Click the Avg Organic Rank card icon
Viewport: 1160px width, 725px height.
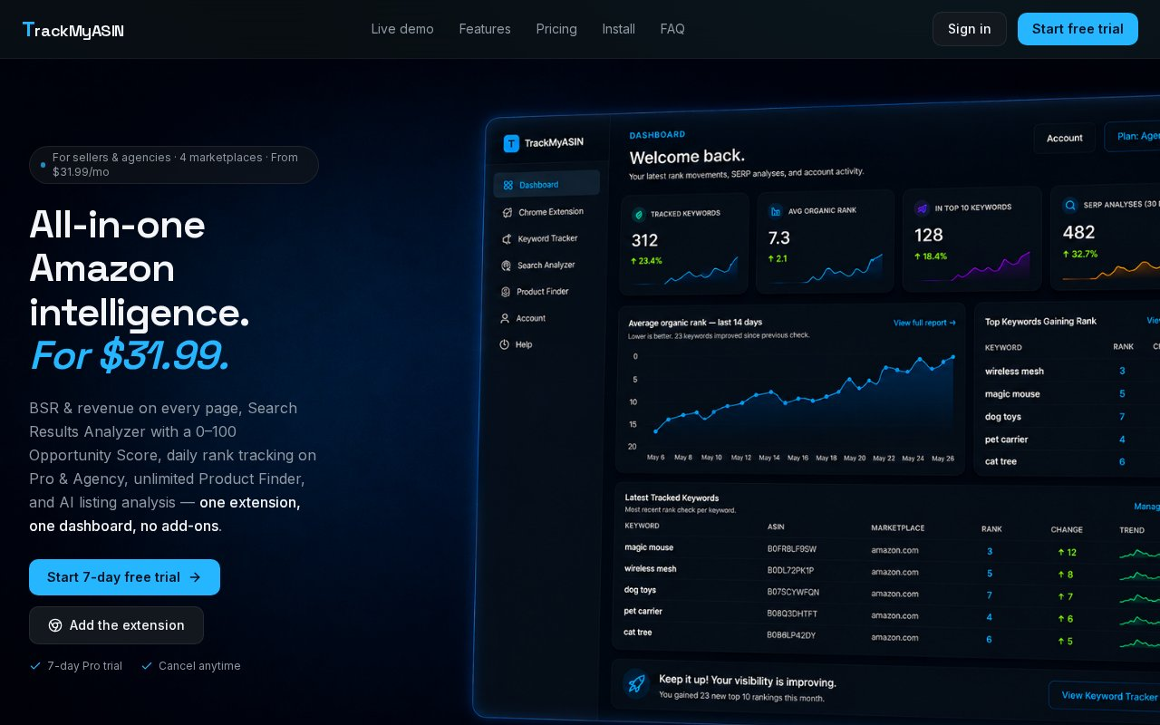tap(776, 211)
